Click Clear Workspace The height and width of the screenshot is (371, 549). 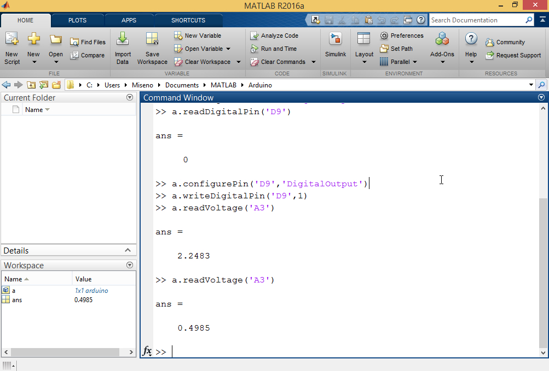coord(203,62)
